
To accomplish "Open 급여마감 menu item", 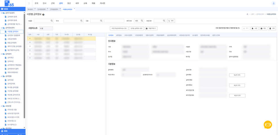I will (x=10, y=61).
